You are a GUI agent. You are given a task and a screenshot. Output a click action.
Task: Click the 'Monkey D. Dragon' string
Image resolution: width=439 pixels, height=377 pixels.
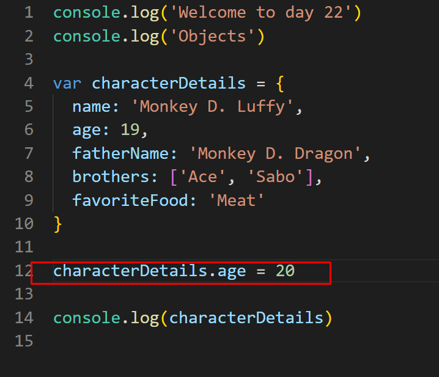[x=275, y=153]
